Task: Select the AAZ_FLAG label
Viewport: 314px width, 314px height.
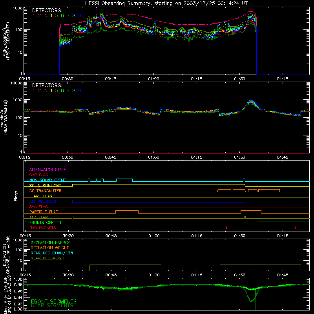Action: pyautogui.click(x=38, y=217)
